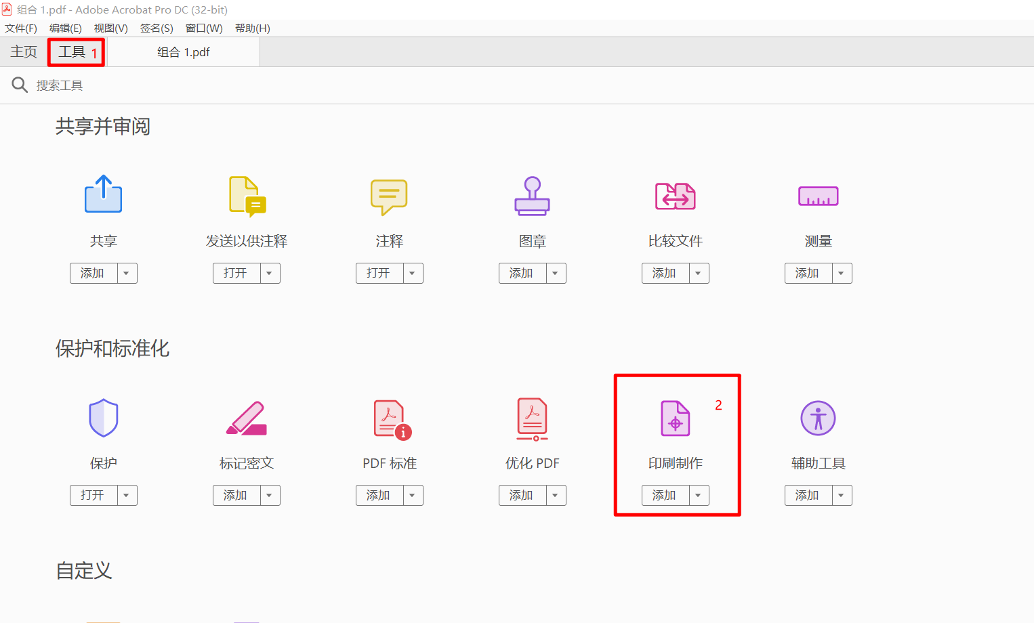The height and width of the screenshot is (623, 1034).
Task: Select the 测量 (Measure) tool icon
Action: click(818, 196)
